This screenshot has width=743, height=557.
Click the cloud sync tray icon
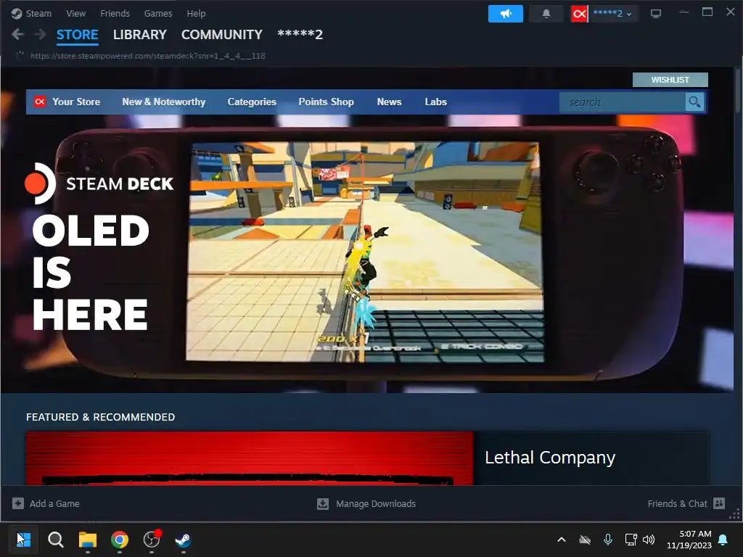click(585, 540)
